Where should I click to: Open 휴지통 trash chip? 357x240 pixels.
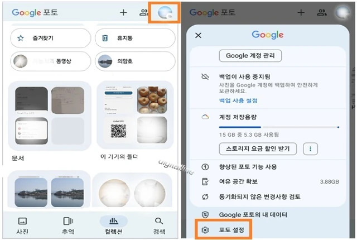point(135,38)
